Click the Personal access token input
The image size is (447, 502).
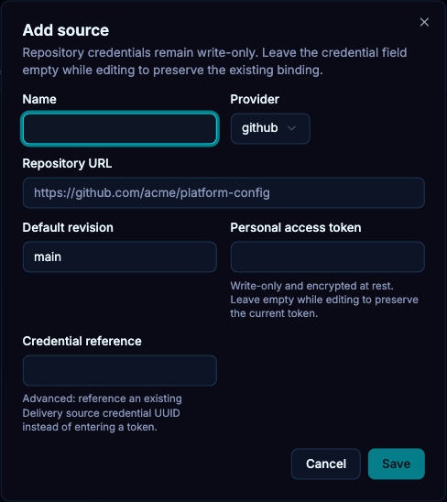pos(328,256)
